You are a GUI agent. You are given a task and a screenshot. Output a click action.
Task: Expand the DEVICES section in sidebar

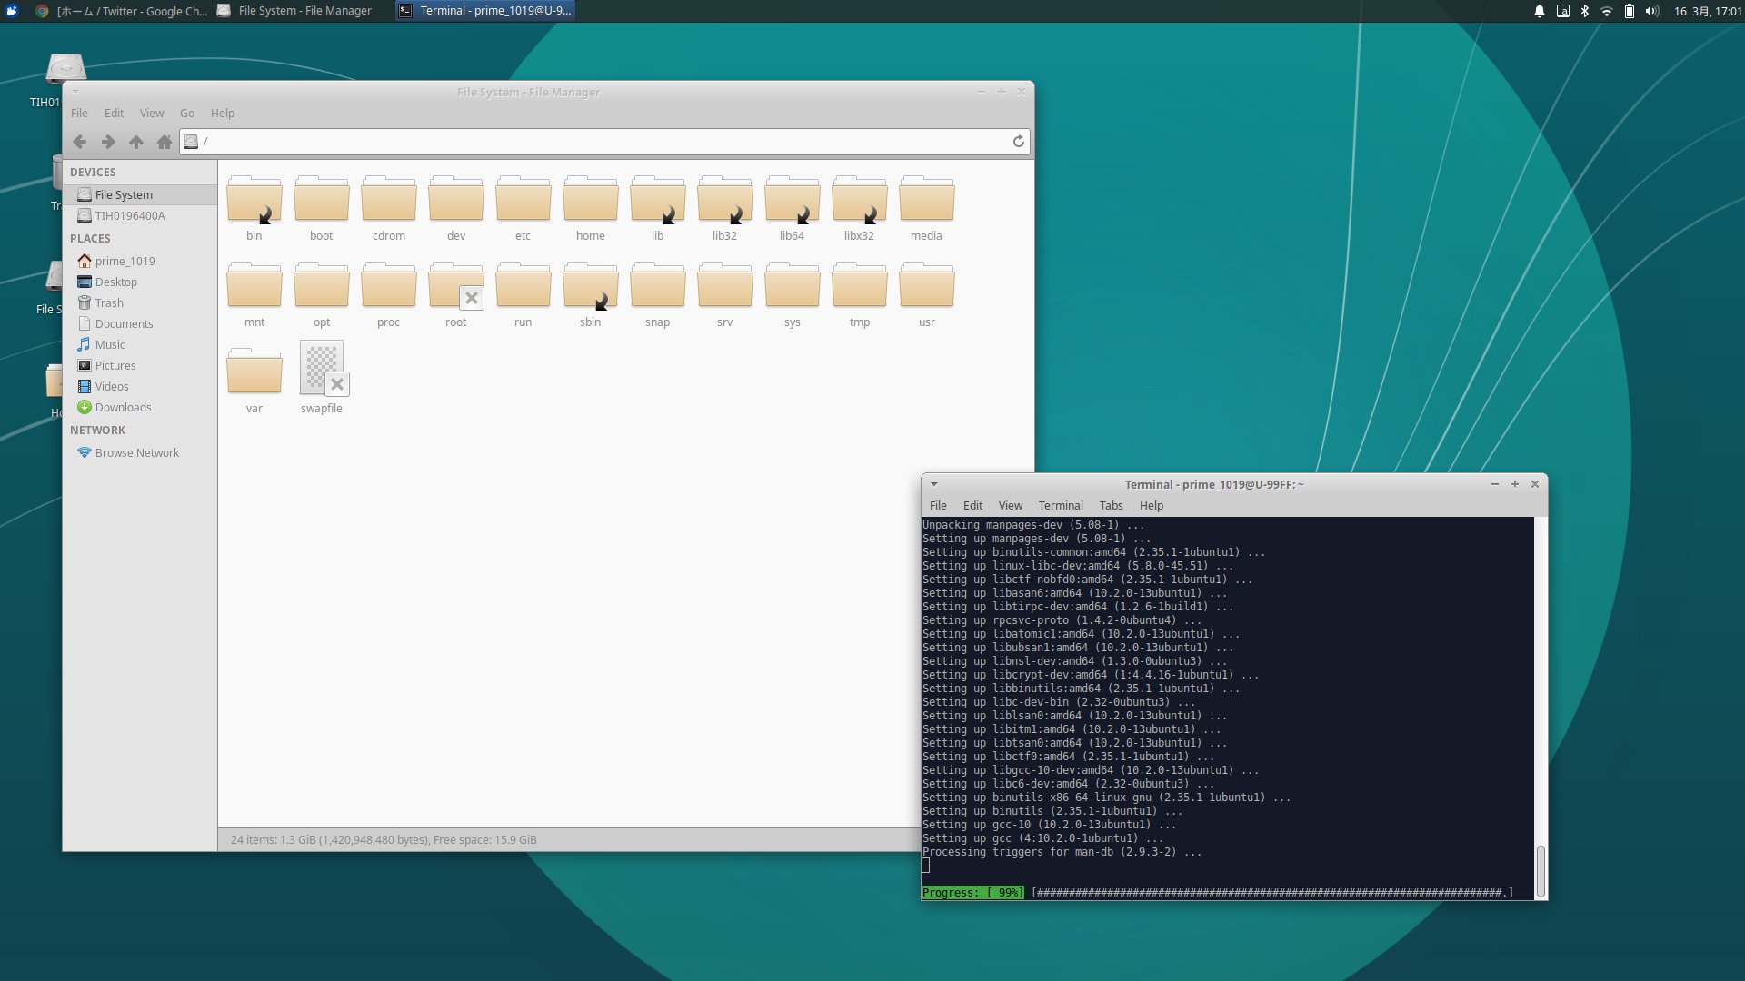pos(93,172)
